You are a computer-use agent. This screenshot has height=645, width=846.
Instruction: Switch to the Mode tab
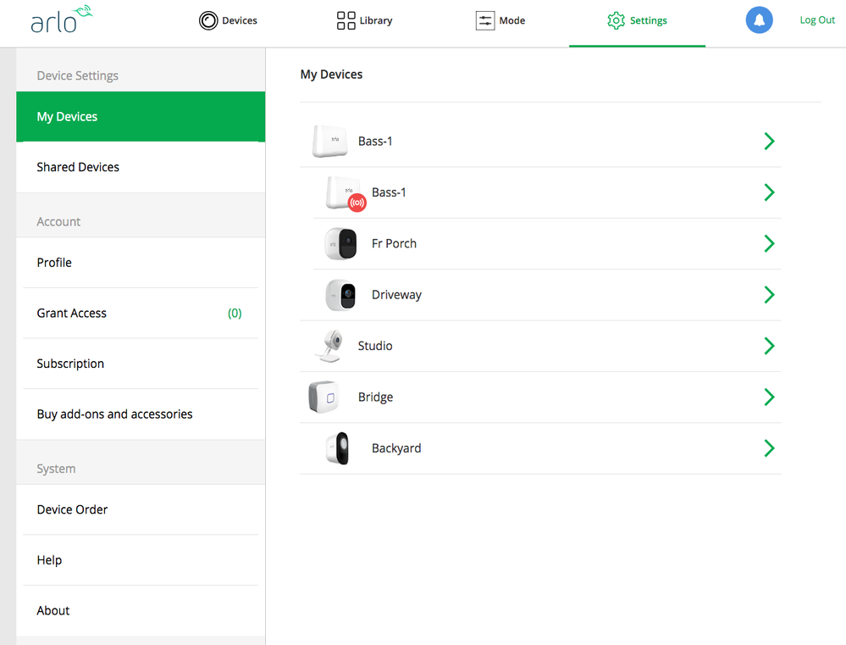pyautogui.click(x=500, y=20)
